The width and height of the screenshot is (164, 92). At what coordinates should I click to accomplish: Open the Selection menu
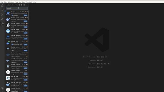point(11,2)
